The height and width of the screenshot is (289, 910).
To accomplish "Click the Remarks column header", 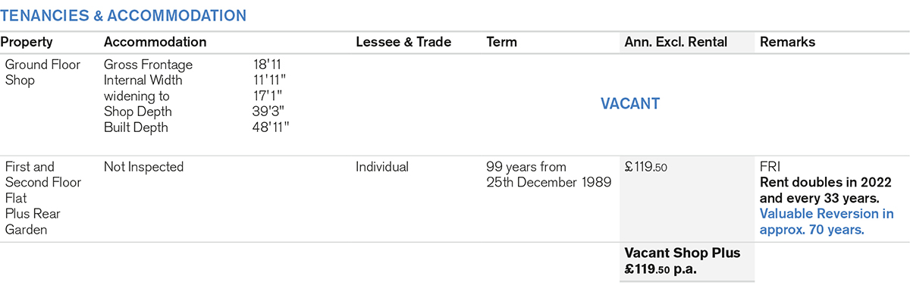I will tap(787, 42).
